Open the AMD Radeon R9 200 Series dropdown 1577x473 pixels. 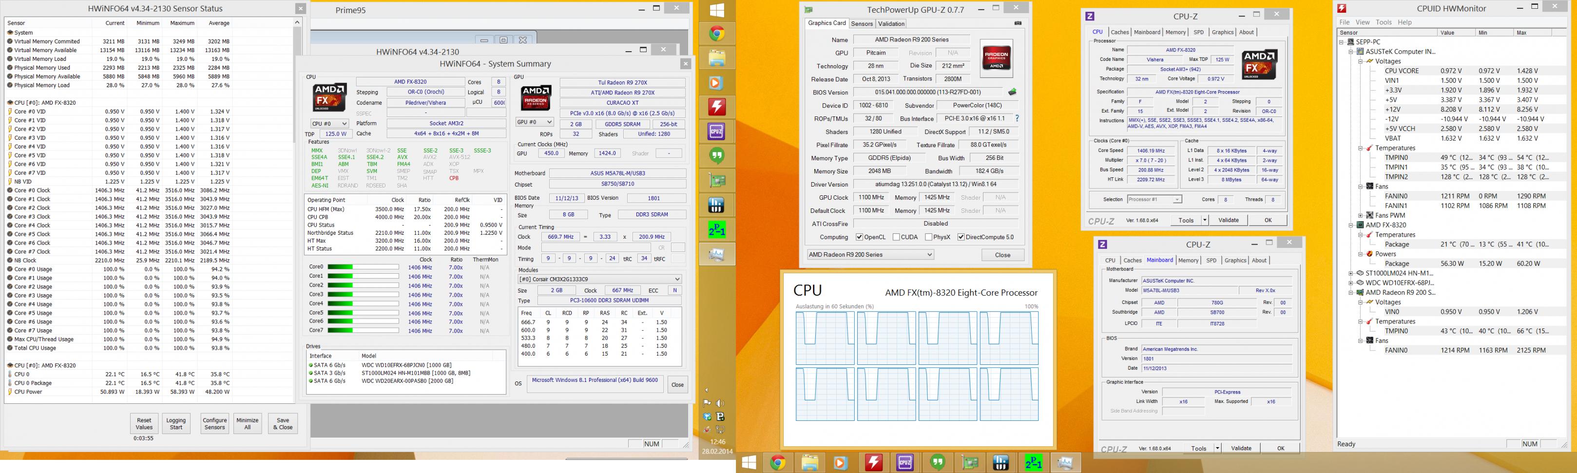[x=870, y=255]
